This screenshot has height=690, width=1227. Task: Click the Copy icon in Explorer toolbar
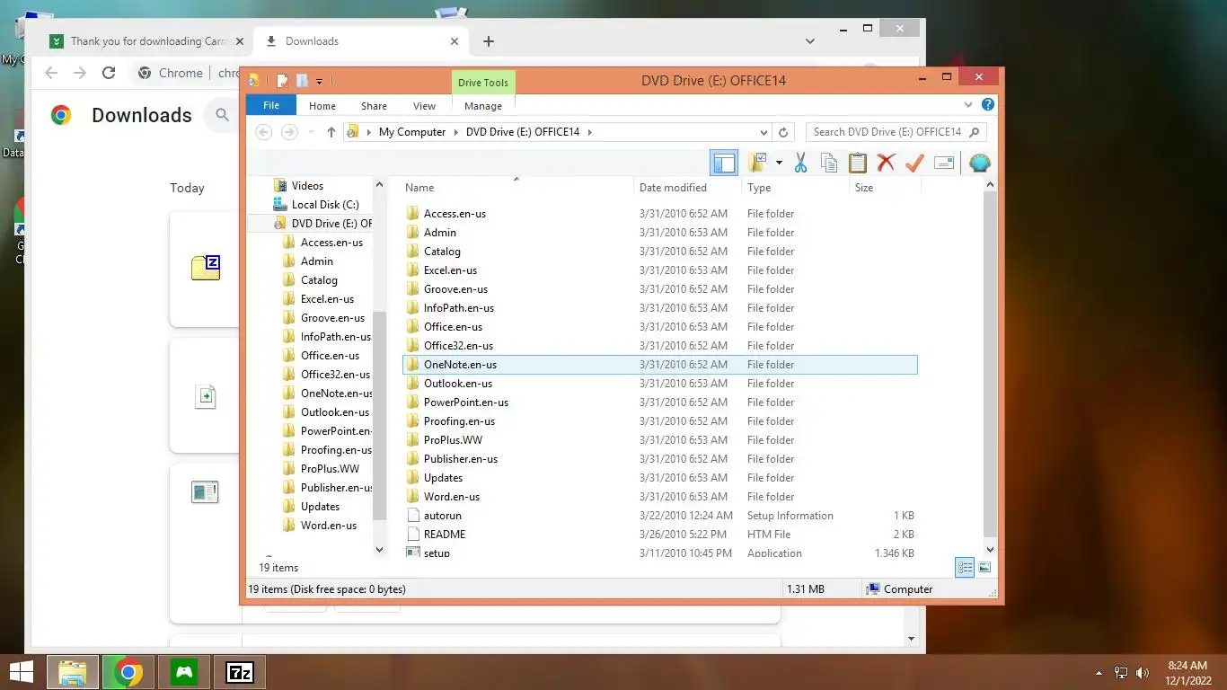(x=829, y=163)
